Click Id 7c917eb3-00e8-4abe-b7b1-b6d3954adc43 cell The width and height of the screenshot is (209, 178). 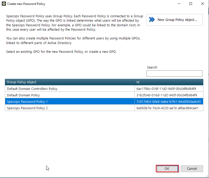169,101
